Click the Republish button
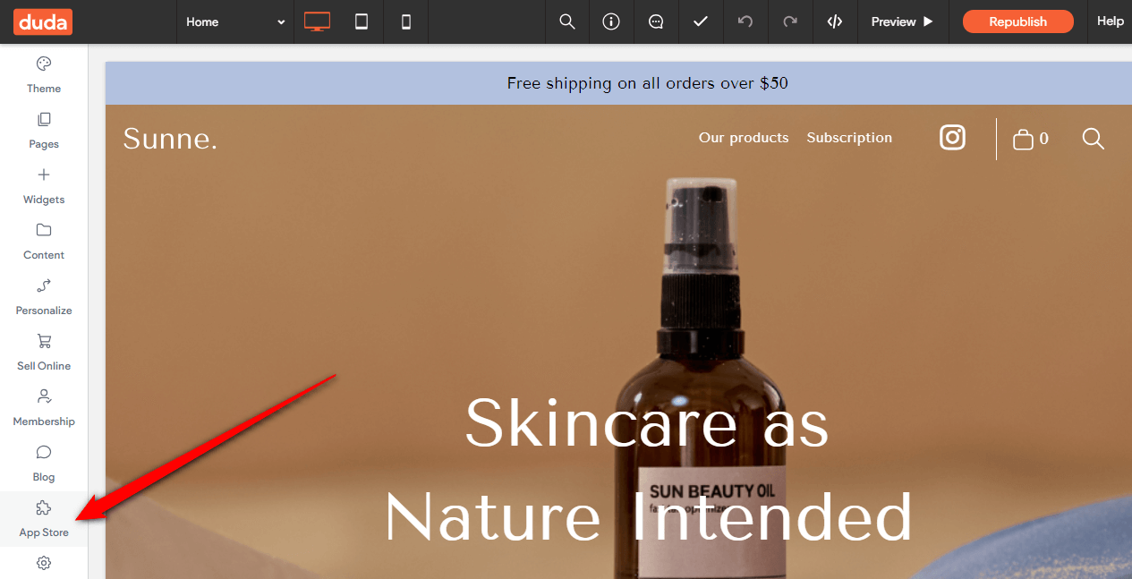Viewport: 1132px width, 579px height. [1017, 21]
